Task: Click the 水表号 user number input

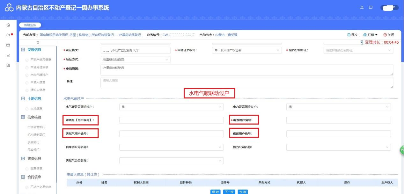Action: 171,120
